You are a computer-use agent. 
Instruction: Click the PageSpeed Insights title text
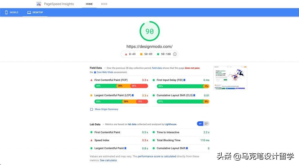[x=59, y=4]
